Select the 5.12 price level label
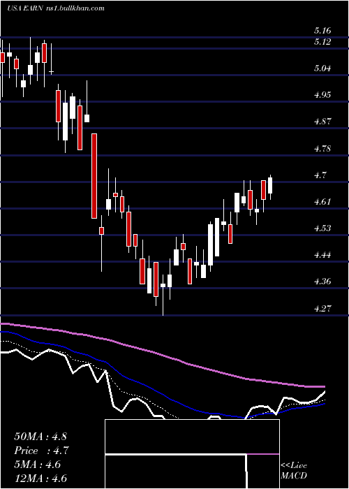 tap(322, 41)
